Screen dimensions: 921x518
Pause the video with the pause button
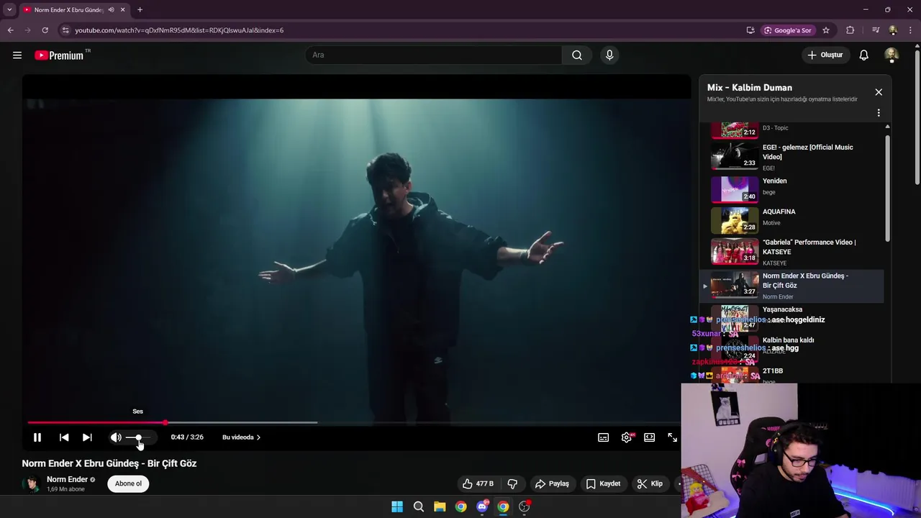[x=37, y=437]
